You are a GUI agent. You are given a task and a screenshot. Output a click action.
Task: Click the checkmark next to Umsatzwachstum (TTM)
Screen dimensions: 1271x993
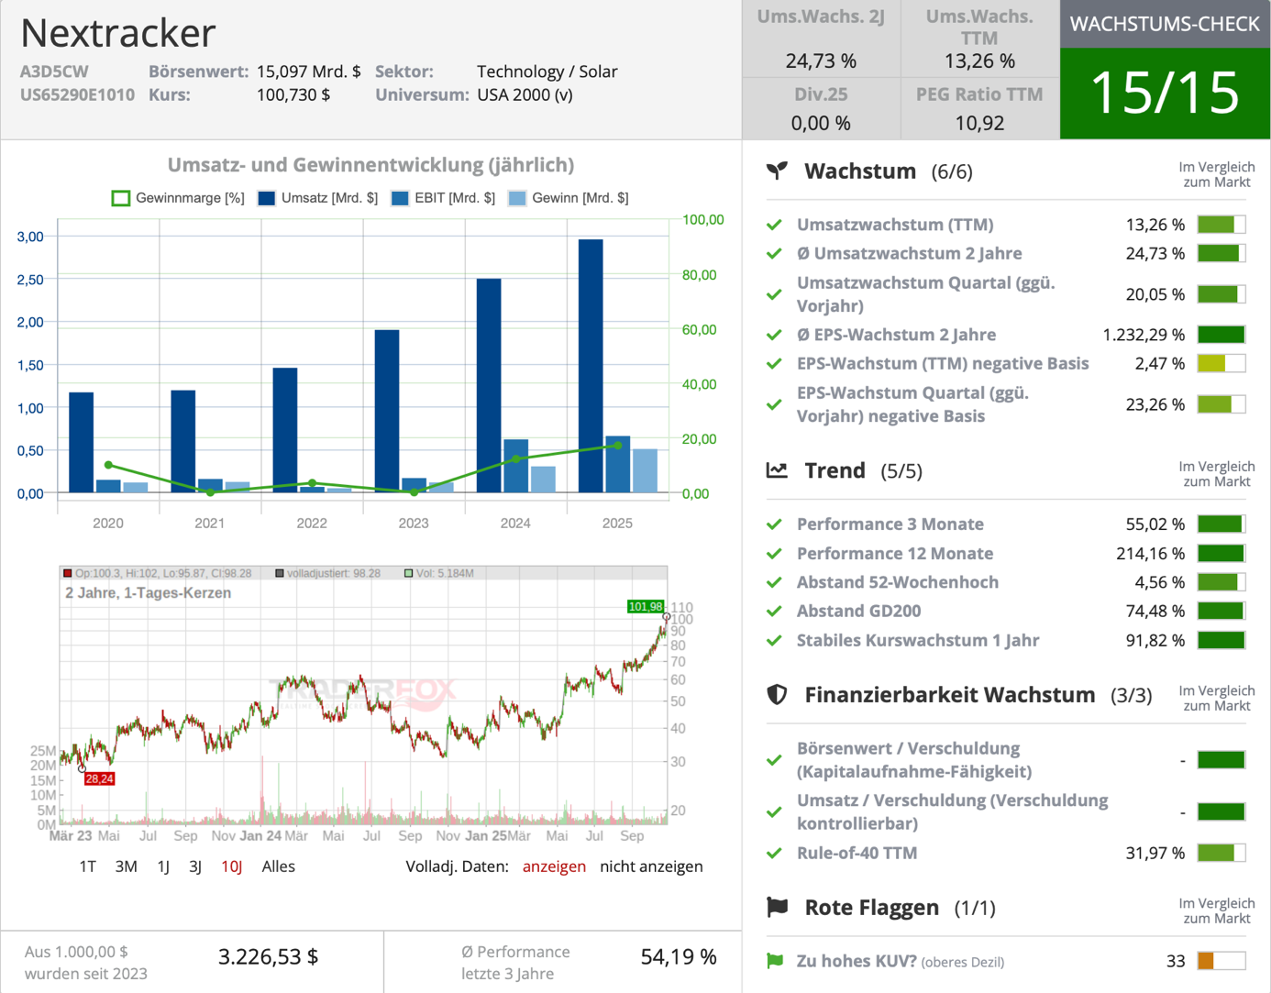775,225
